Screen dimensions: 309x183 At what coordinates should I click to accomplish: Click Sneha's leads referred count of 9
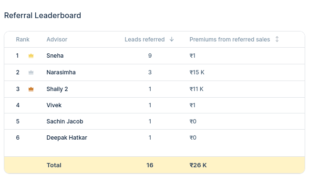click(x=150, y=56)
